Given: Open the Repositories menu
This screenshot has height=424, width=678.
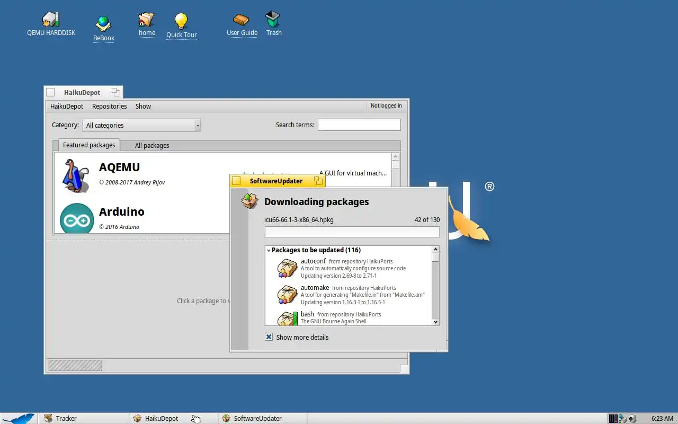Looking at the screenshot, I should point(109,106).
